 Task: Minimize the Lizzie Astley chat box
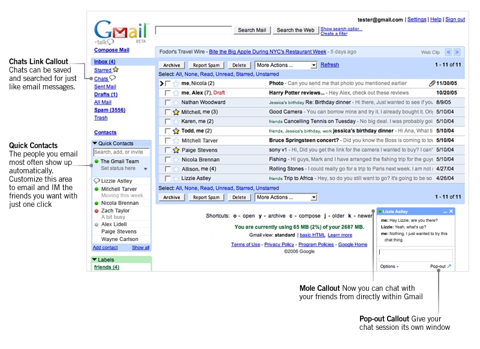445,211
